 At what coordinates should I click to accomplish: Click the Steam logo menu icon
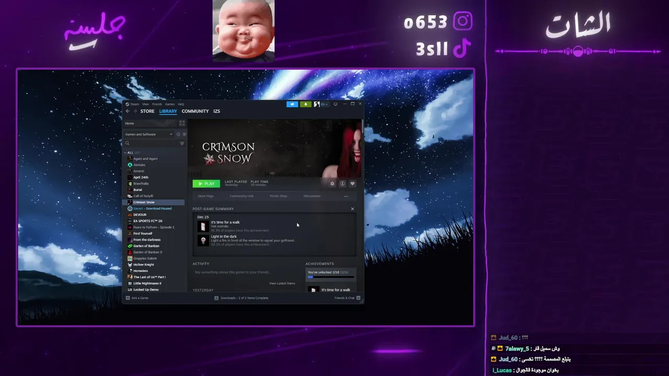coord(127,104)
